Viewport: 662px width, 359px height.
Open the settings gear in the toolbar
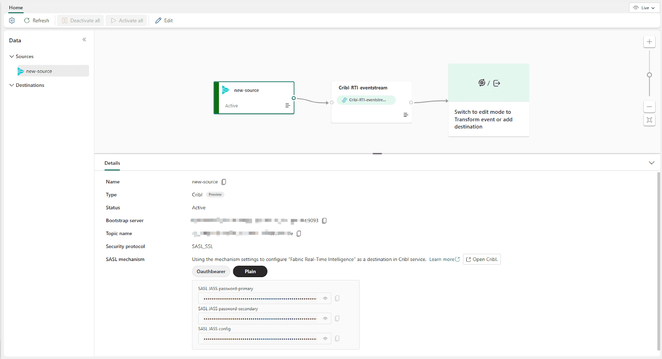click(12, 20)
